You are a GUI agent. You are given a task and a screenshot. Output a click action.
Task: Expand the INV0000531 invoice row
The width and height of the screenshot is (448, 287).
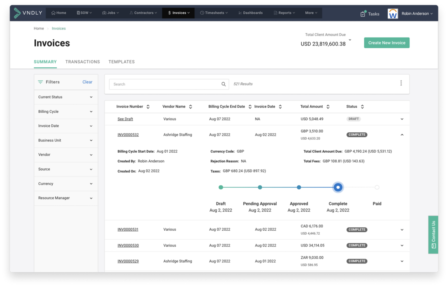[x=402, y=230]
